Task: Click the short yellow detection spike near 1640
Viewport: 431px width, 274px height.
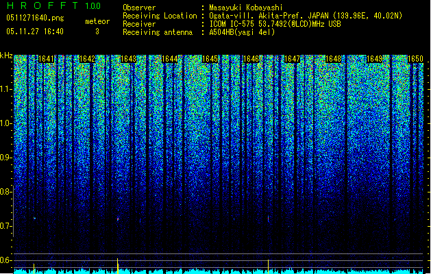Action: pyautogui.click(x=34, y=269)
